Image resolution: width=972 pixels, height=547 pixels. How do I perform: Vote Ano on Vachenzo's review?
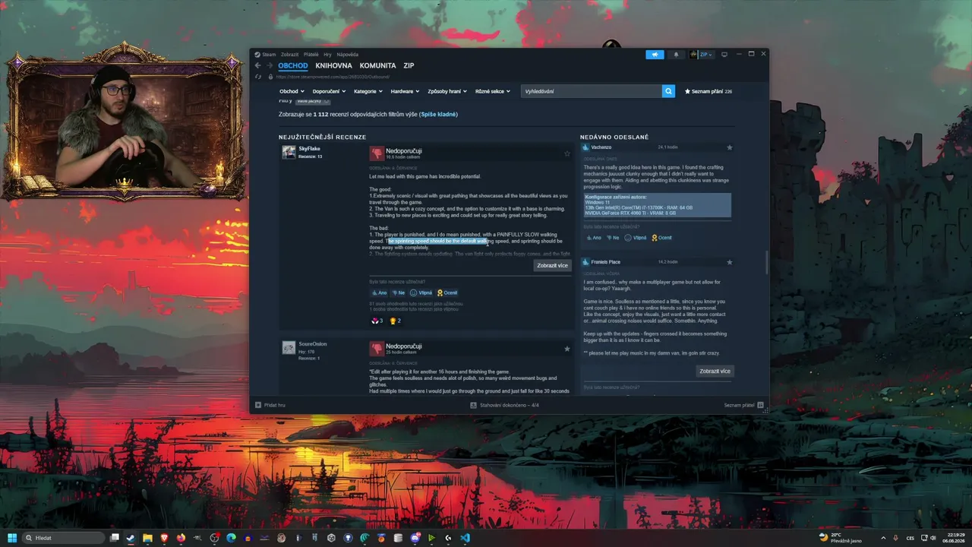(593, 238)
